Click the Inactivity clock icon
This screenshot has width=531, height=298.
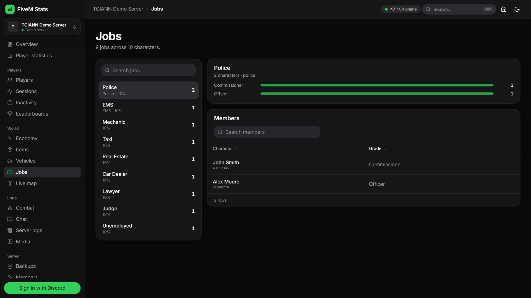[x=10, y=103]
